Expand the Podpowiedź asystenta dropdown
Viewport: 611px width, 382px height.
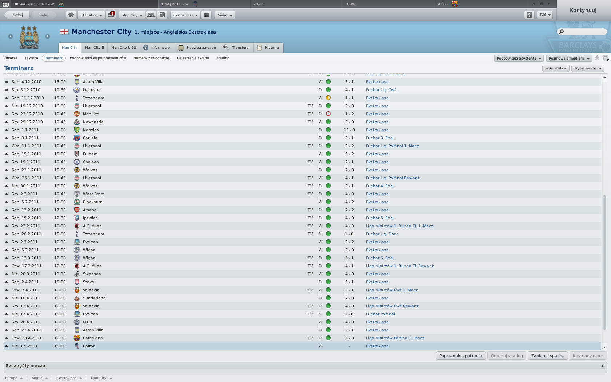[x=519, y=58]
